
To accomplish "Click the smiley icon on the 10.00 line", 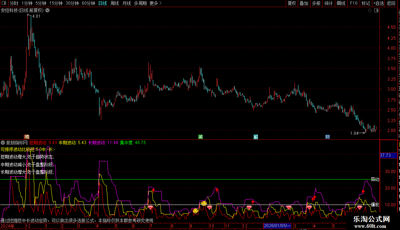I will tap(204, 203).
